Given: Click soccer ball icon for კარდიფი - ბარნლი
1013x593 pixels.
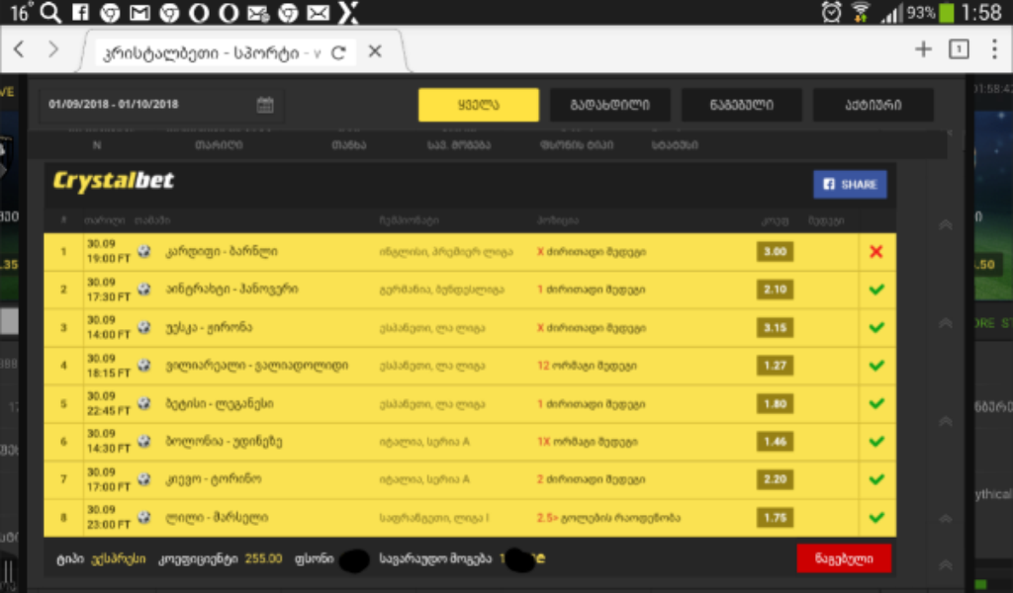Looking at the screenshot, I should 144,251.
